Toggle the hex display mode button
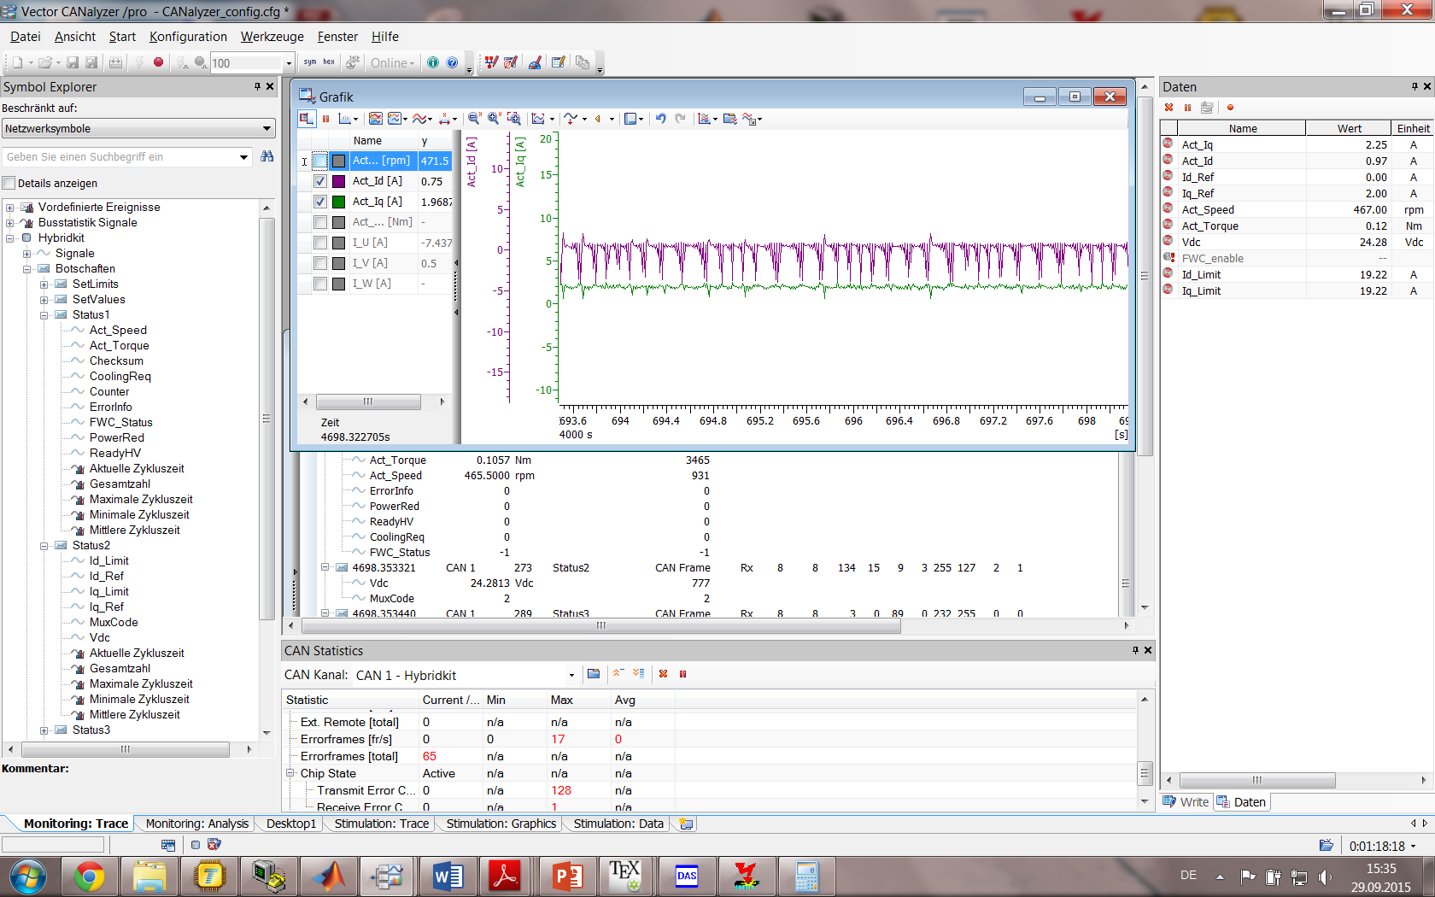Screen dimensions: 1435x897 329,62
